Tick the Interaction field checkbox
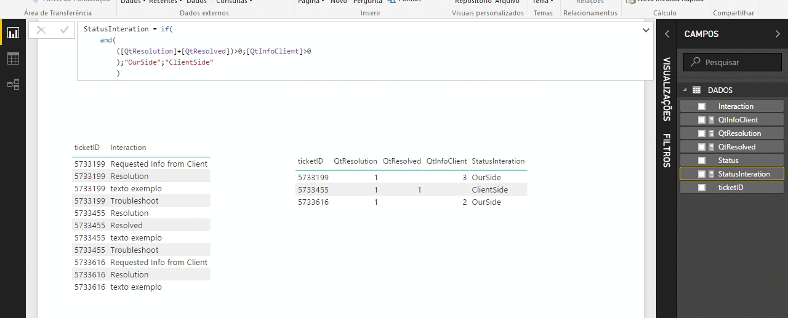 pos(702,106)
